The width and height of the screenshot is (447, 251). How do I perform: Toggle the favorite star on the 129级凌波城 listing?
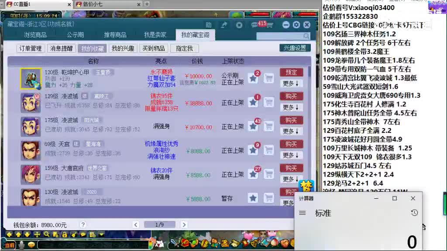(253, 102)
